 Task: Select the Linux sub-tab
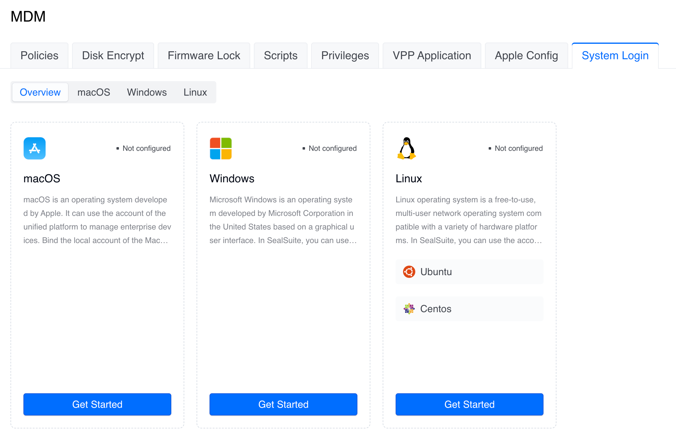[x=195, y=92]
